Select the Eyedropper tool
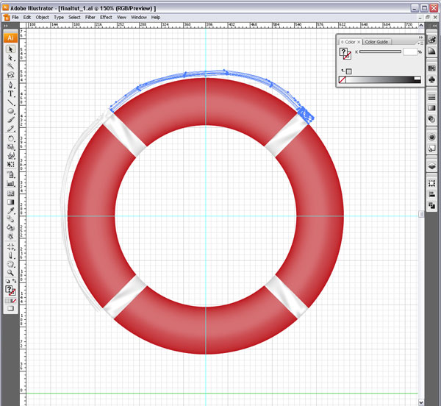The image size is (441, 406). 10,210
